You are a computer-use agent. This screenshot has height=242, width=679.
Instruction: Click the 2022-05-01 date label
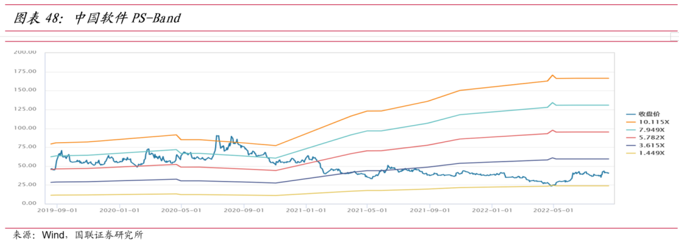click(x=553, y=211)
